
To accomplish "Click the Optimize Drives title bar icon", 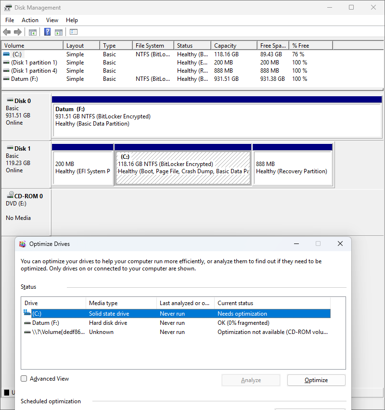I will point(23,244).
